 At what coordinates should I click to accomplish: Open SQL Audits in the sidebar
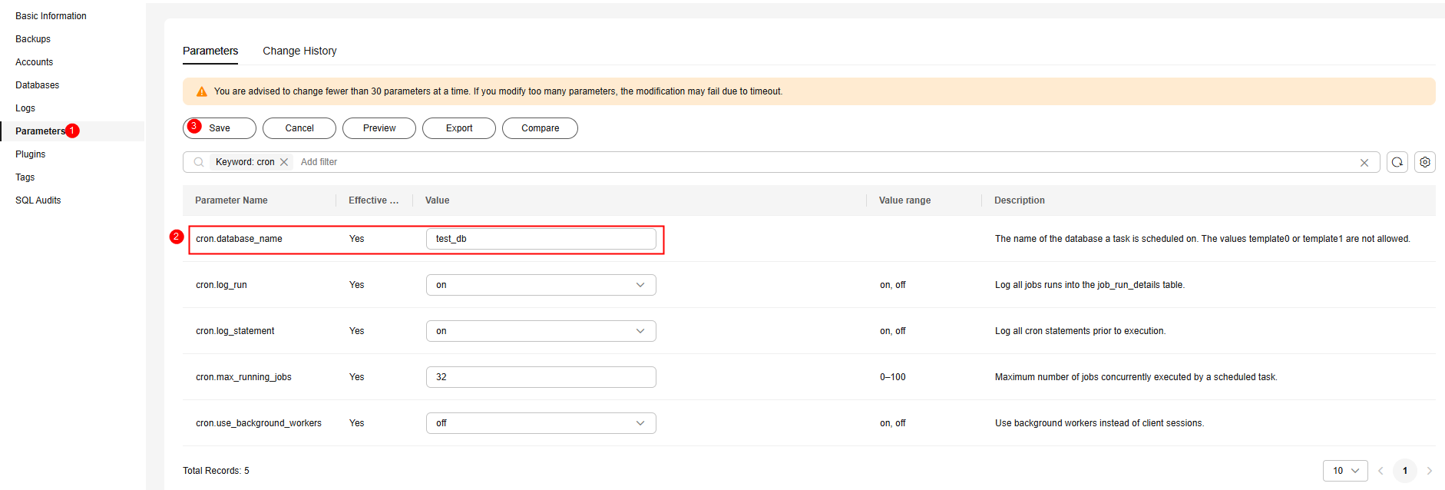tap(38, 200)
